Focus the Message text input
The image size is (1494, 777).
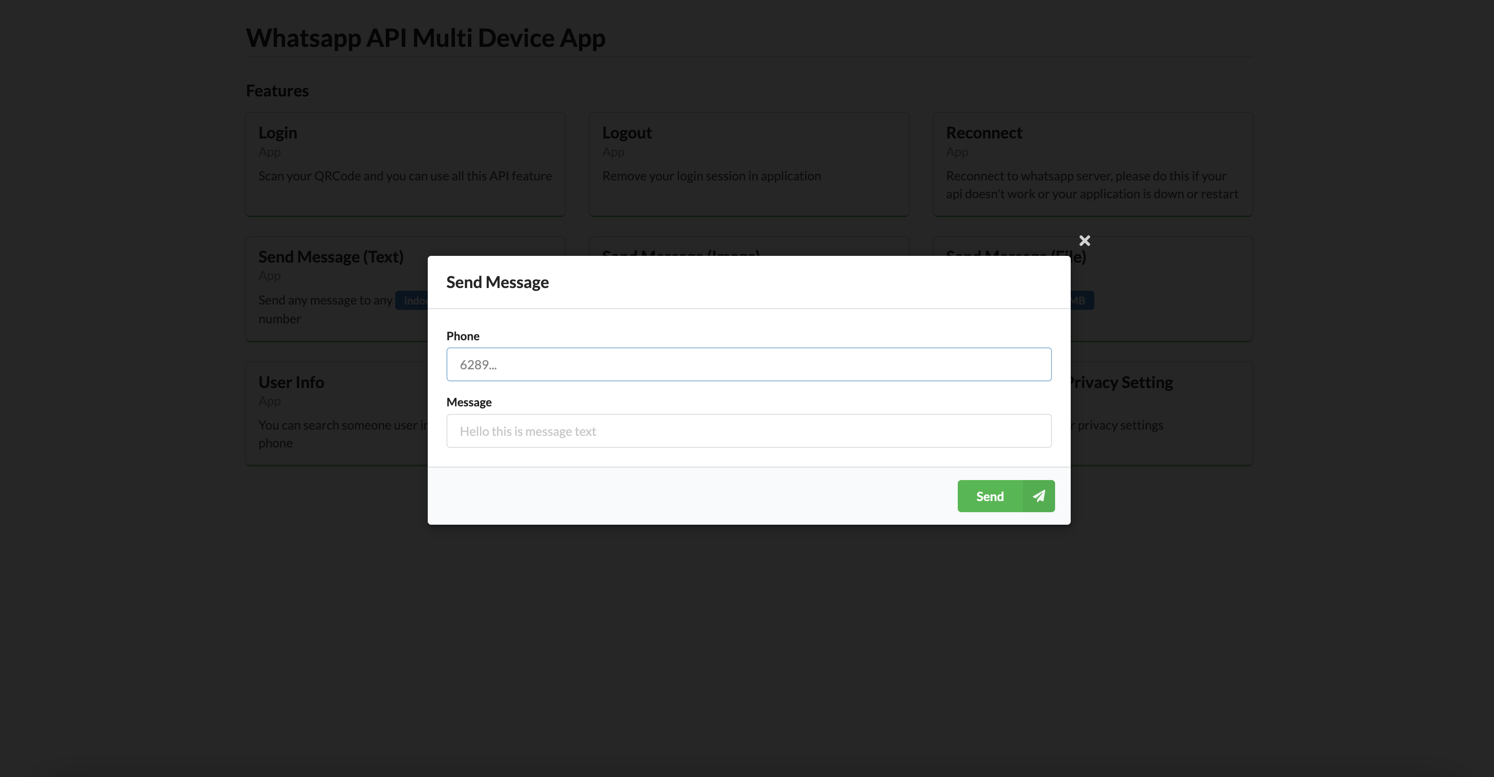pos(749,431)
